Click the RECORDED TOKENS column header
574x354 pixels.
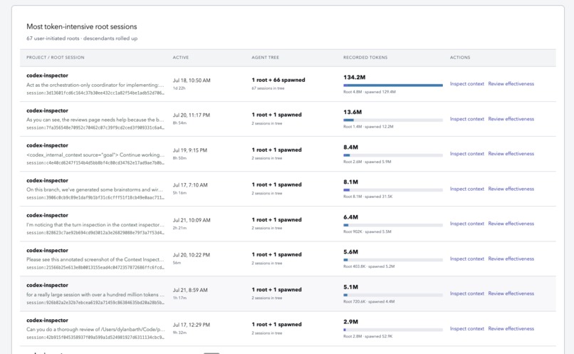pyautogui.click(x=365, y=58)
